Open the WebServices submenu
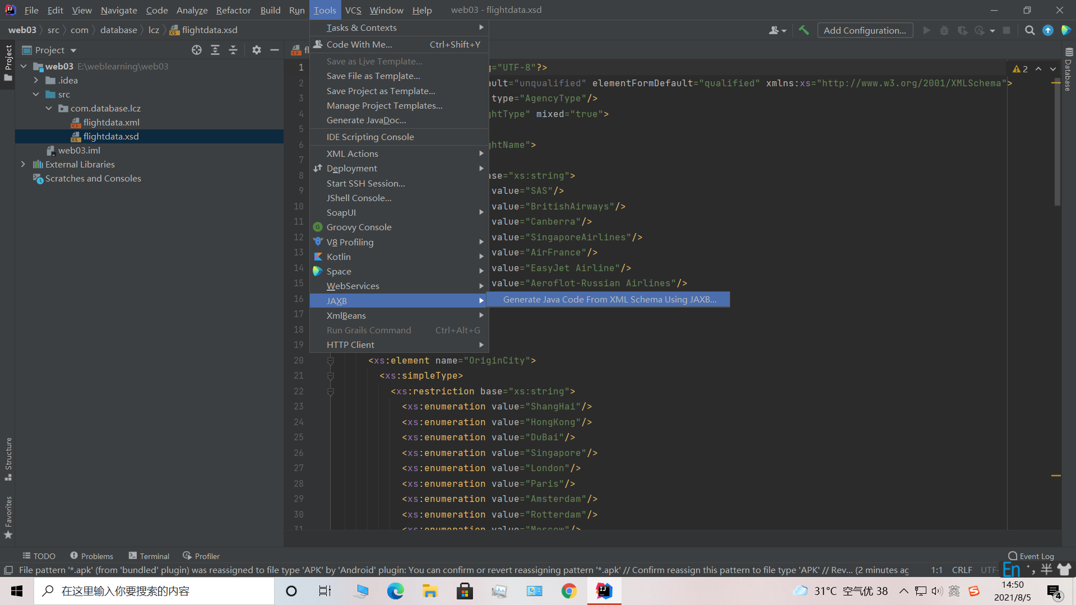This screenshot has height=605, width=1076. [x=399, y=286]
